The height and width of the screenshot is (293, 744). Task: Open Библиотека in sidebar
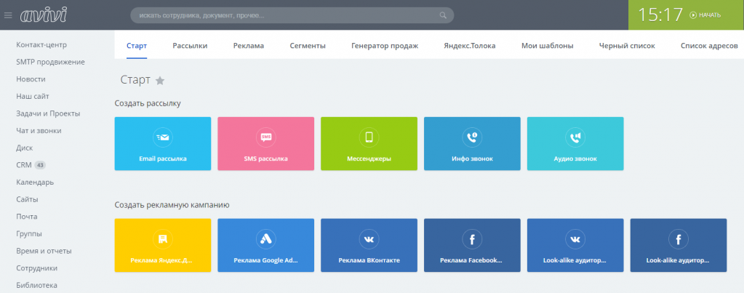click(36, 286)
